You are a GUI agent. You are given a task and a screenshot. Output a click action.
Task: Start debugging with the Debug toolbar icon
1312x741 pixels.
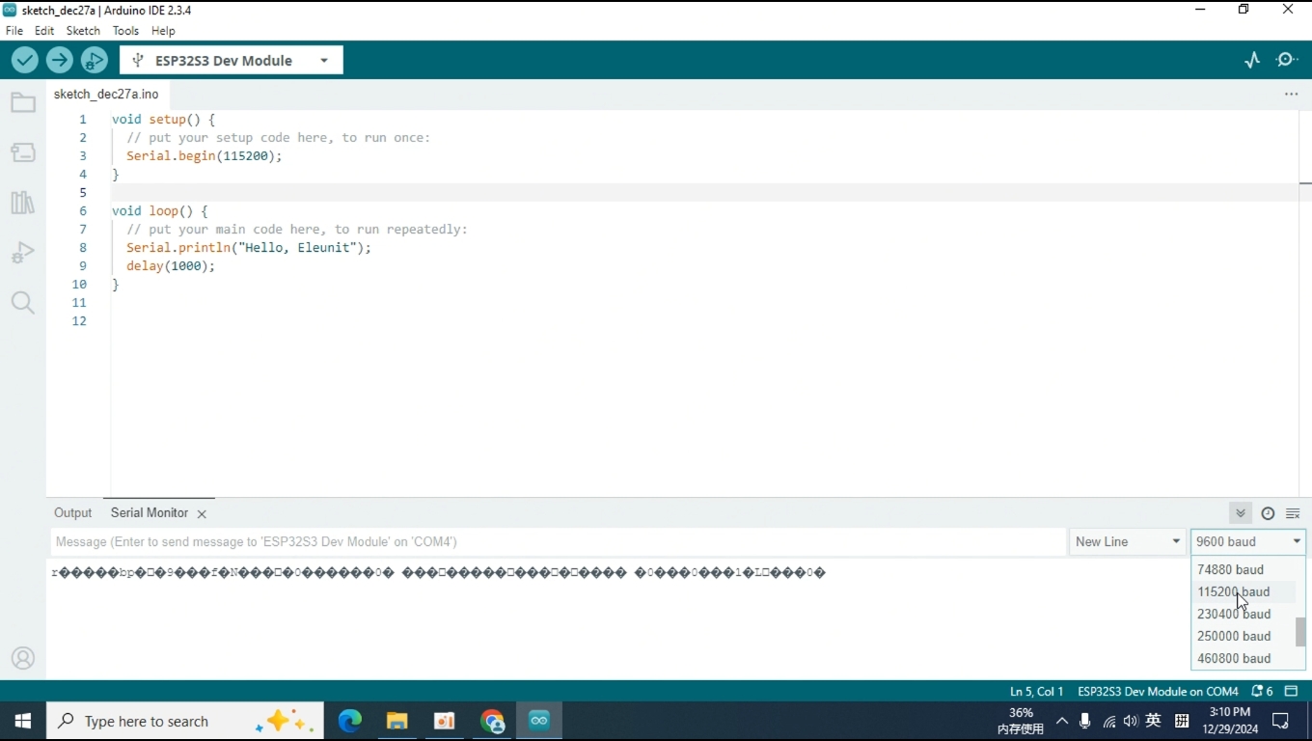95,60
